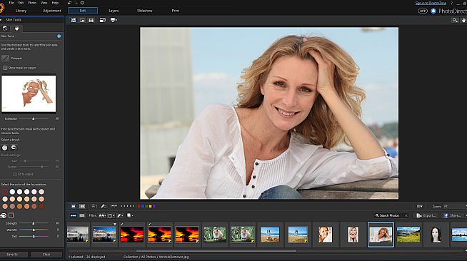
Task: Open the Help menu
Action: click(55, 3)
